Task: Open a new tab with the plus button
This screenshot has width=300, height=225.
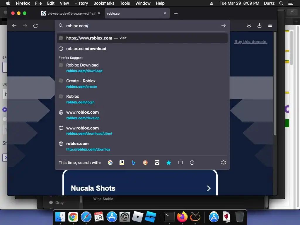Action: 176,13
